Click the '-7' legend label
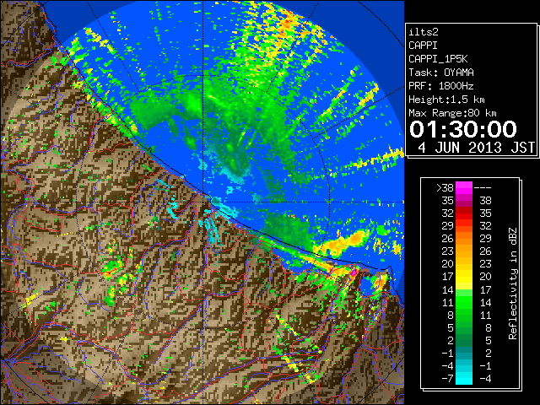Screen dimensions: 540x405 (x=447, y=379)
